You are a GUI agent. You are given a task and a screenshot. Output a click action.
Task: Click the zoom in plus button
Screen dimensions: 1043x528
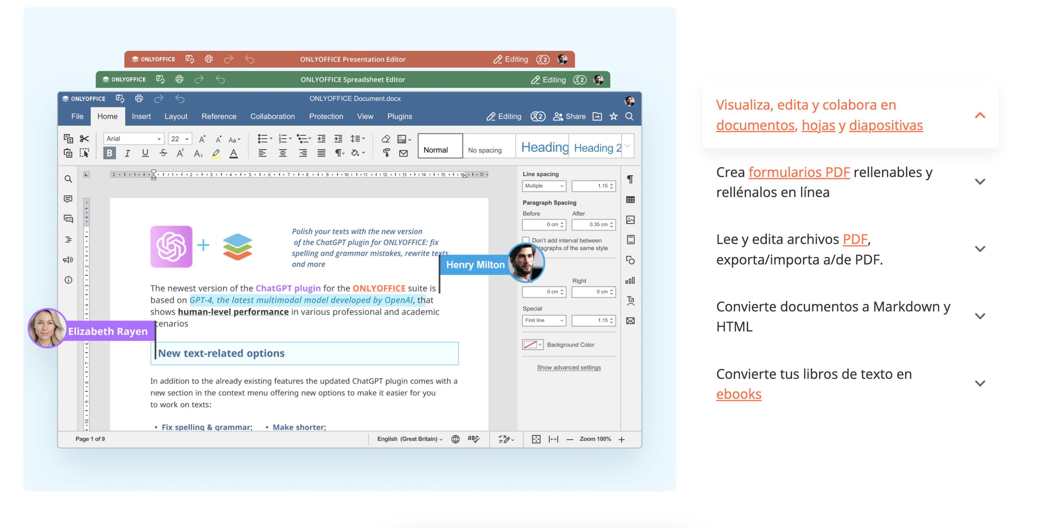(621, 439)
